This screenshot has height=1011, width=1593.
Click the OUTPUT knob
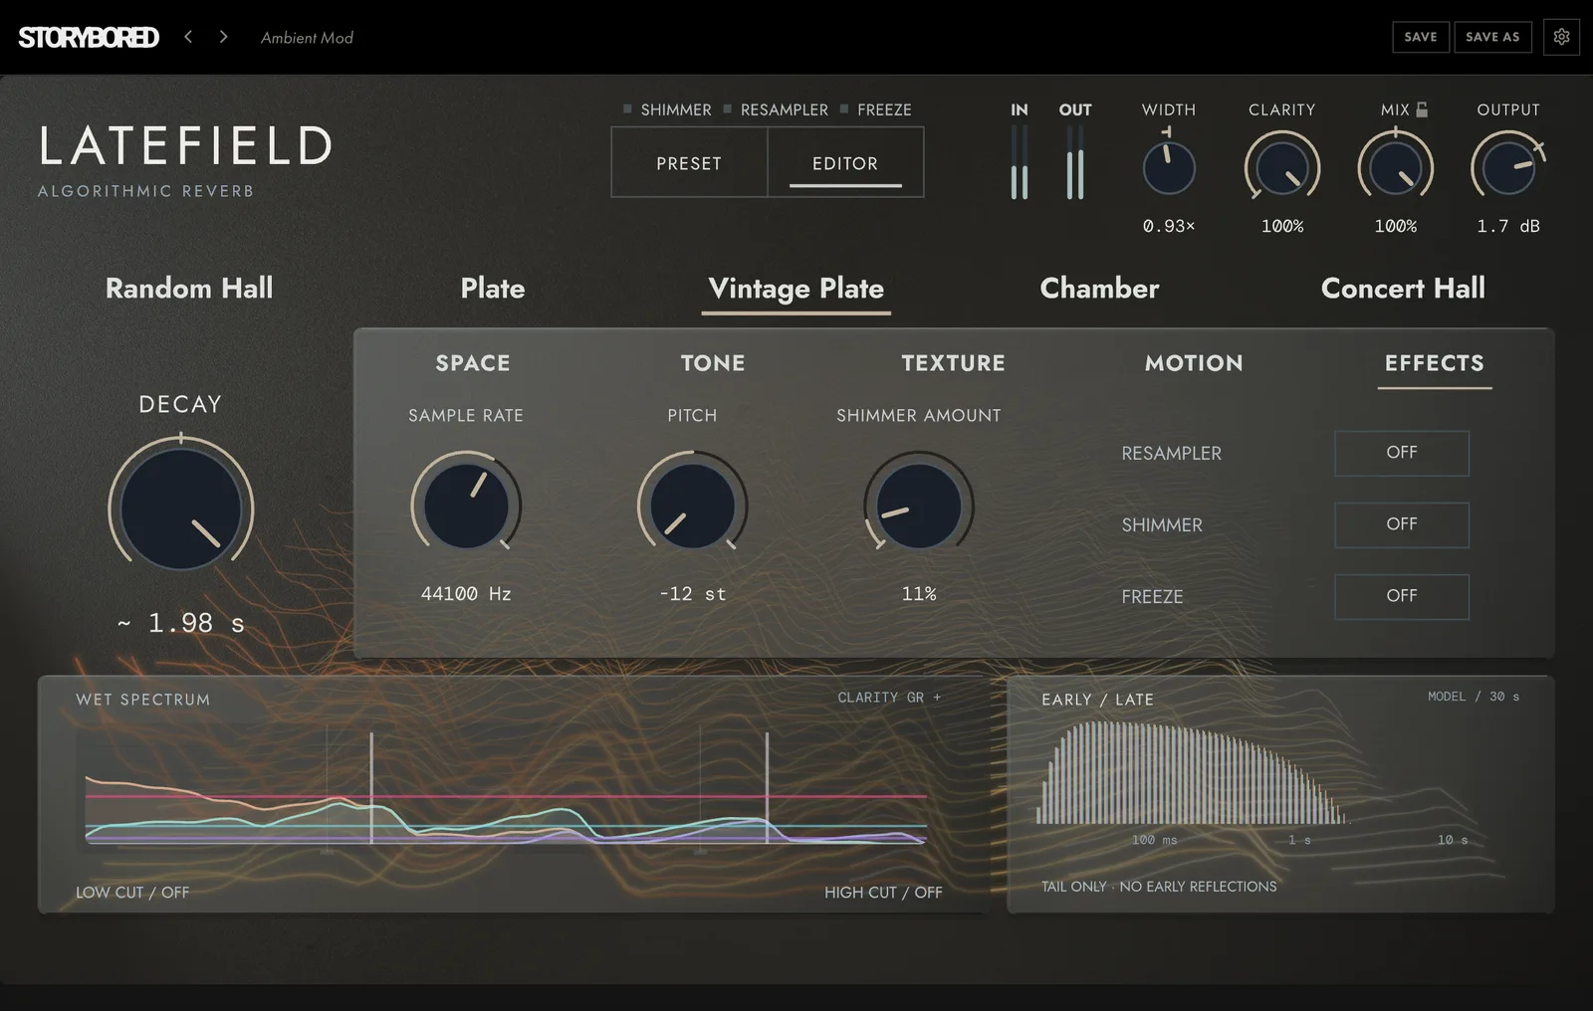1508,167
